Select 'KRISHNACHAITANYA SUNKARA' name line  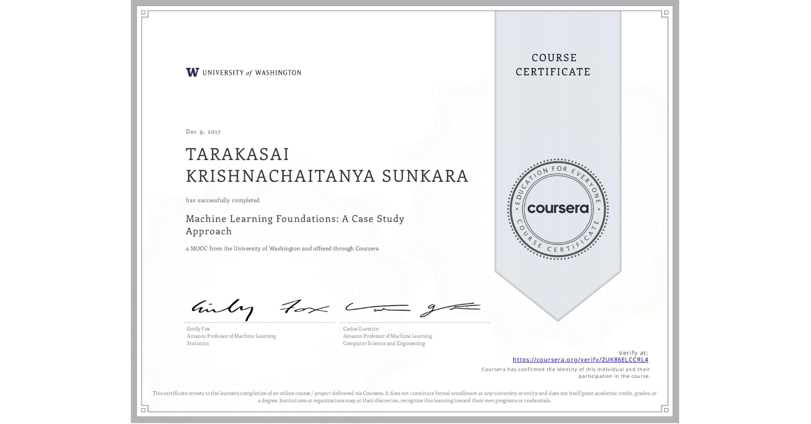pos(327,176)
